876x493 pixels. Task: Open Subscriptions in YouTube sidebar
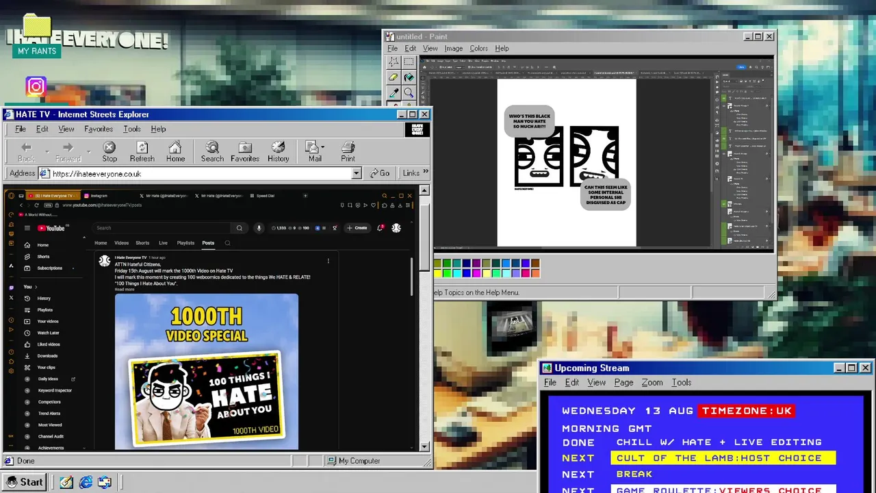pyautogui.click(x=49, y=268)
